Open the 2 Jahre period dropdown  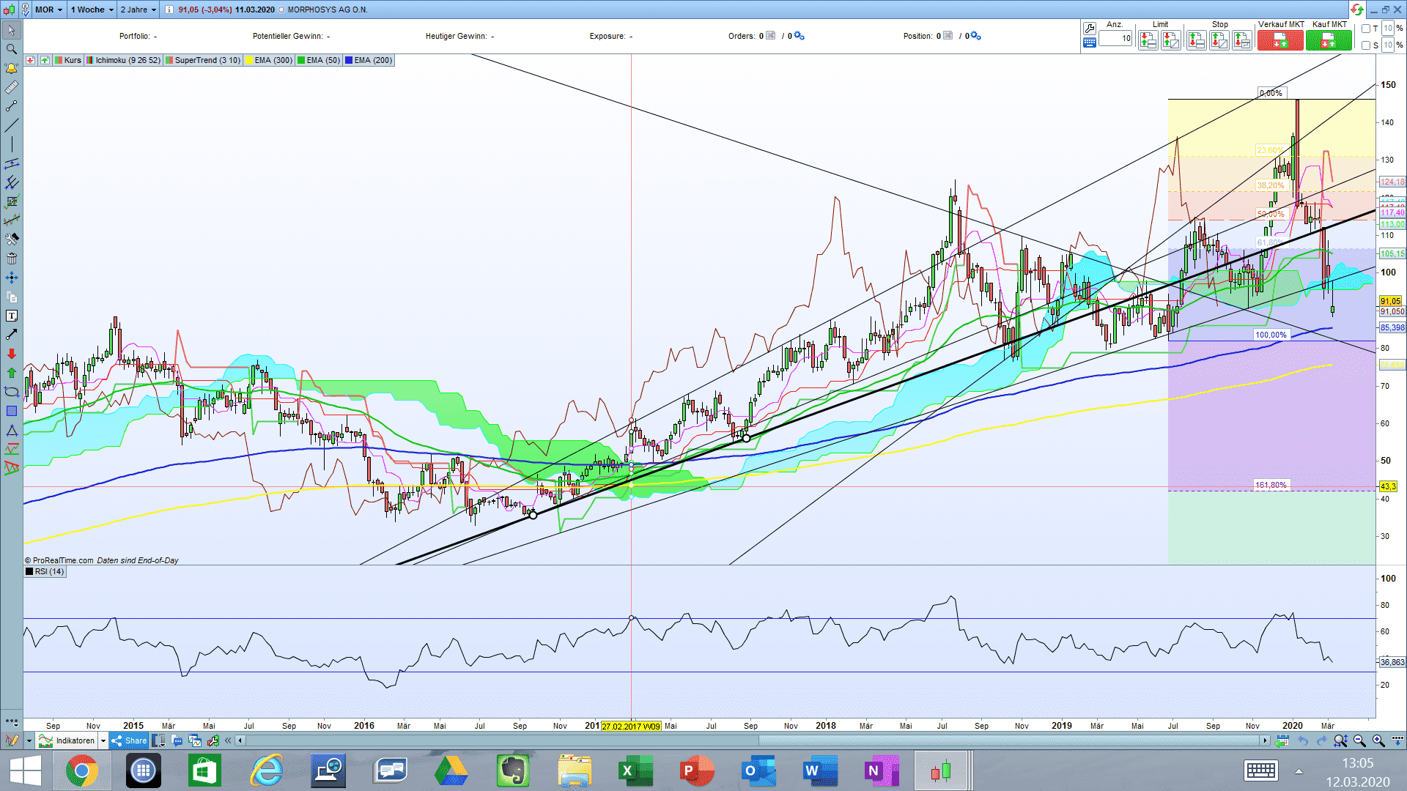139,10
